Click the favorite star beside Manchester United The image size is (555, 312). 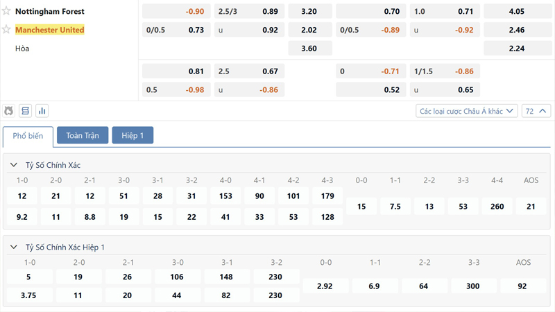[7, 30]
